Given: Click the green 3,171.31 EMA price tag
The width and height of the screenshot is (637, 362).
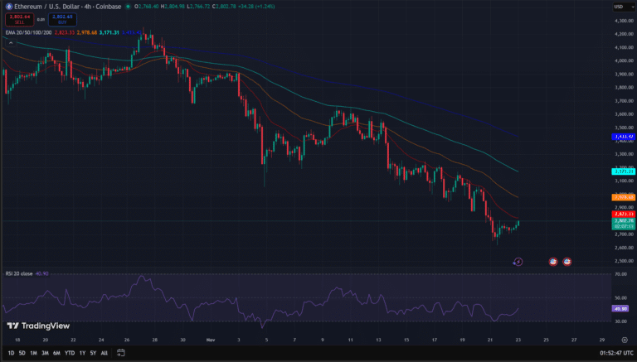Looking at the screenshot, I should [x=623, y=171].
